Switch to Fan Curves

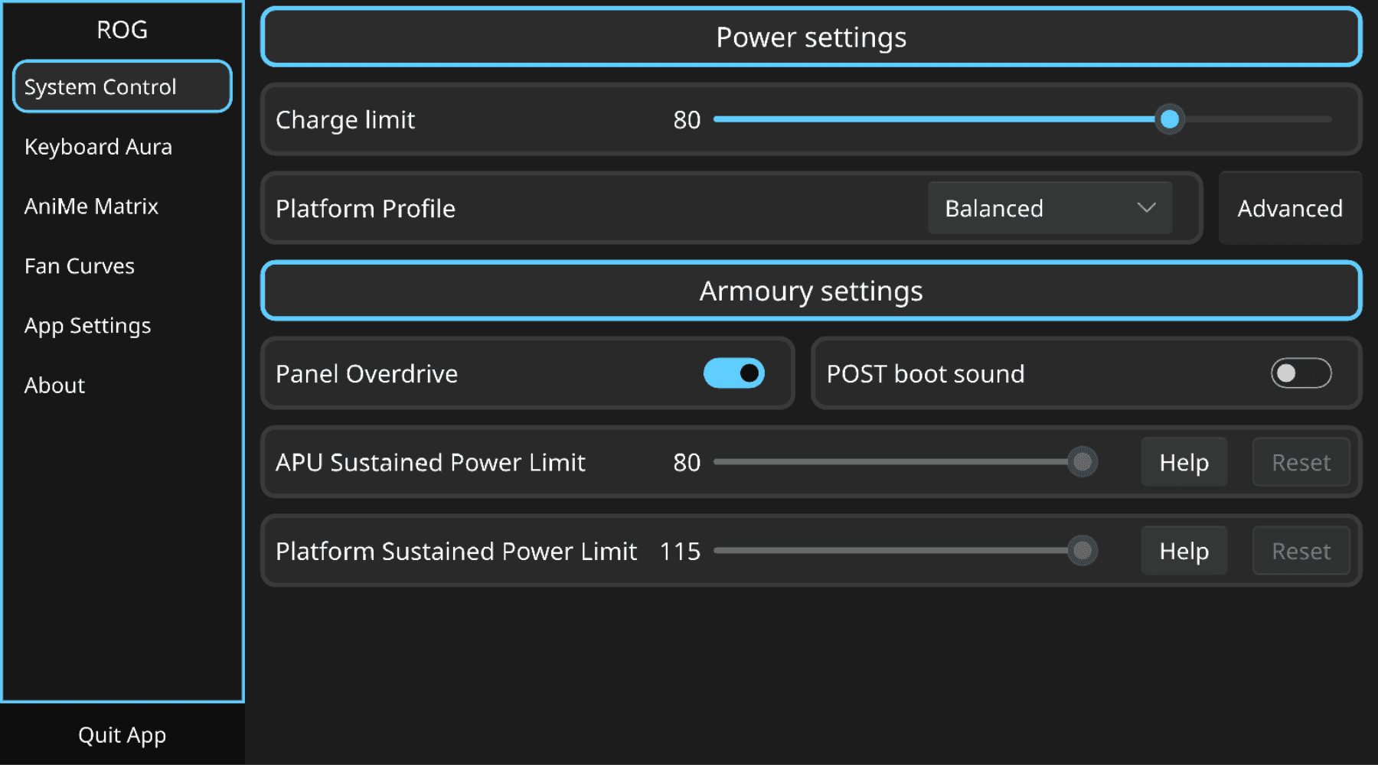(80, 265)
